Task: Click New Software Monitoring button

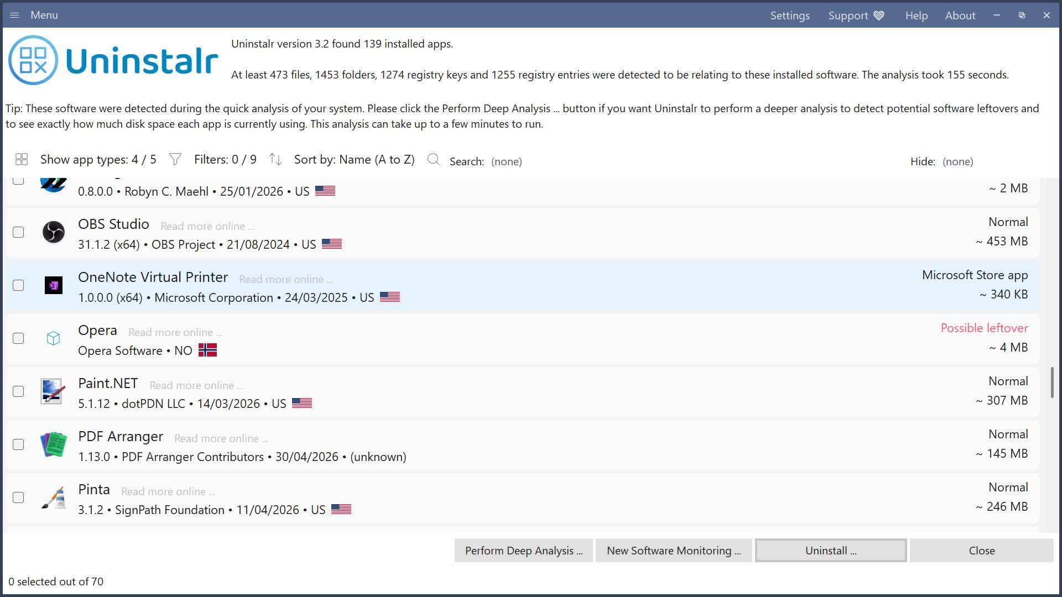Action: [x=674, y=551]
